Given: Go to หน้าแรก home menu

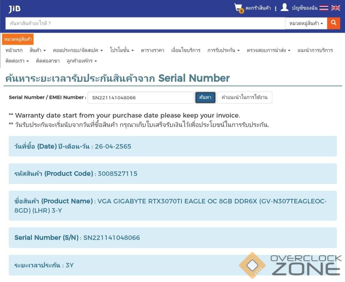Looking at the screenshot, I should click(14, 50).
